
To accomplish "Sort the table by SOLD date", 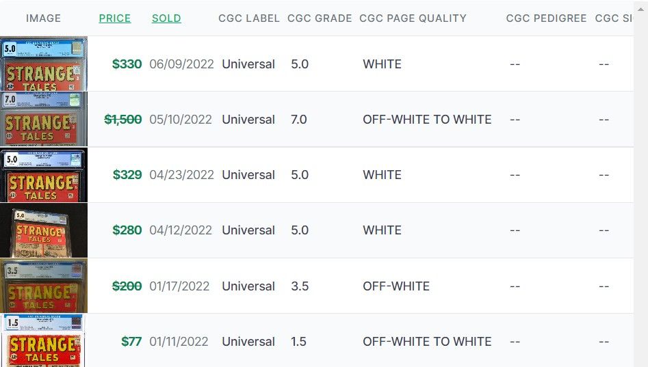I will tap(166, 18).
